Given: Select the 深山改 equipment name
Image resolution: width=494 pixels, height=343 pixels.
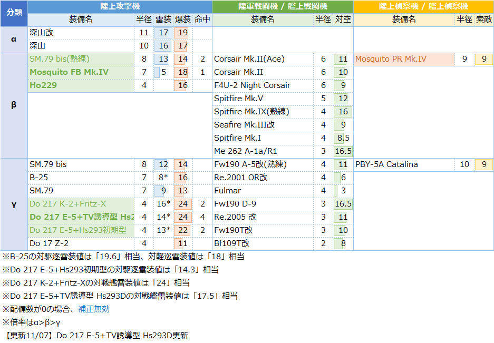Looking at the screenshot, I should [x=42, y=33].
